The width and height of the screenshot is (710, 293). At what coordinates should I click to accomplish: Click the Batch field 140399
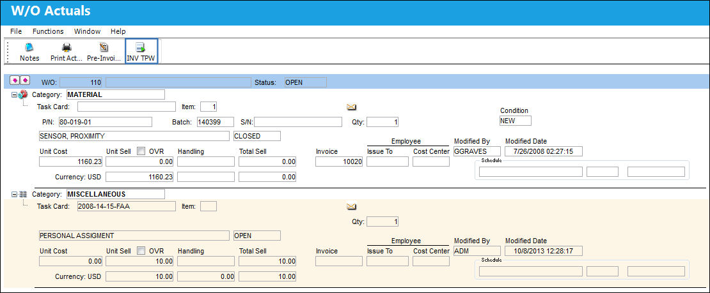[216, 122]
